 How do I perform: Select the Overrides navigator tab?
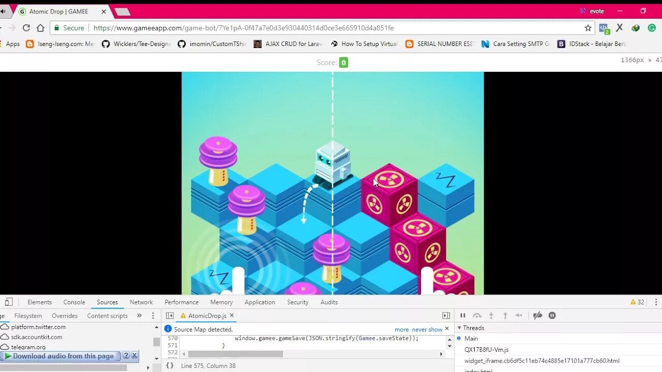65,316
